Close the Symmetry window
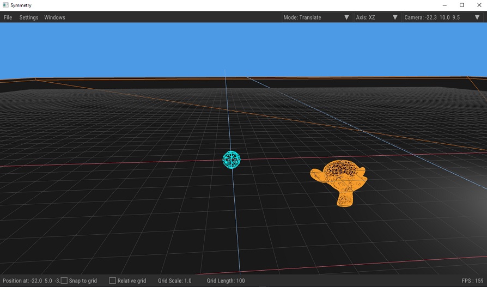 click(479, 5)
